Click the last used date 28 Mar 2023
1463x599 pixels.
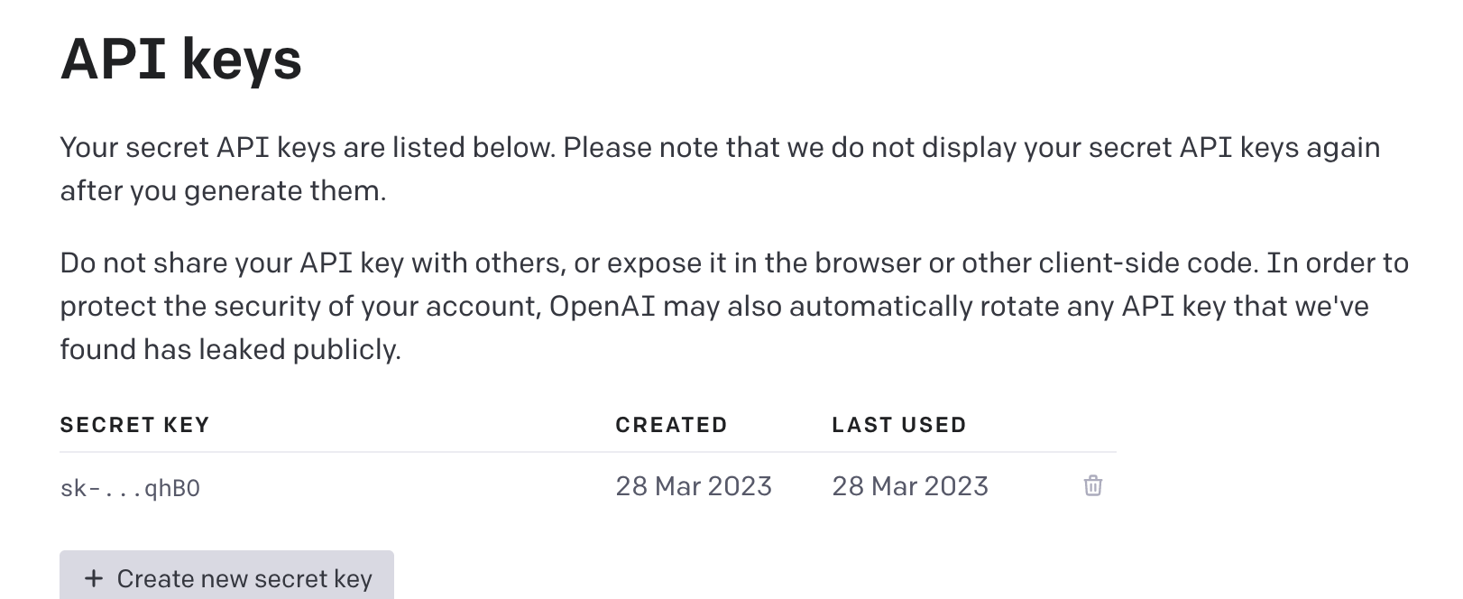point(910,486)
